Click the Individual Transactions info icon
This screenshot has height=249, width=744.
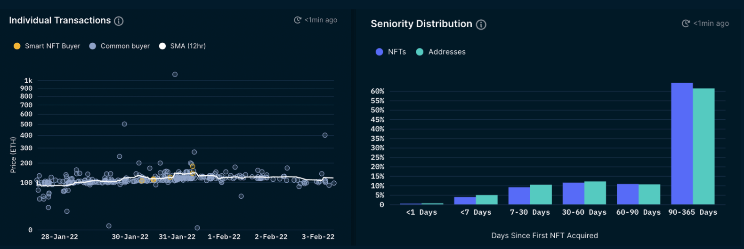tap(119, 21)
